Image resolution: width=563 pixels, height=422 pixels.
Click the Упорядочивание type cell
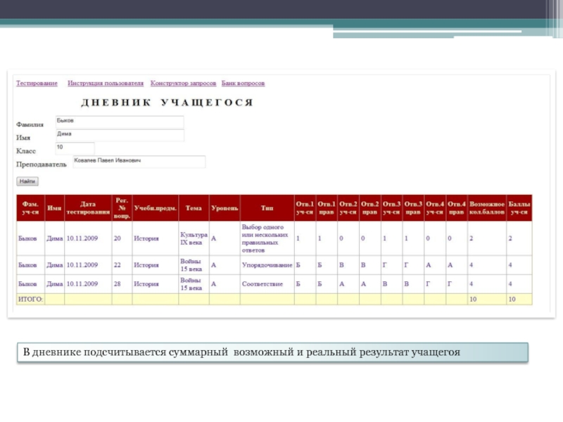pyautogui.click(x=267, y=265)
